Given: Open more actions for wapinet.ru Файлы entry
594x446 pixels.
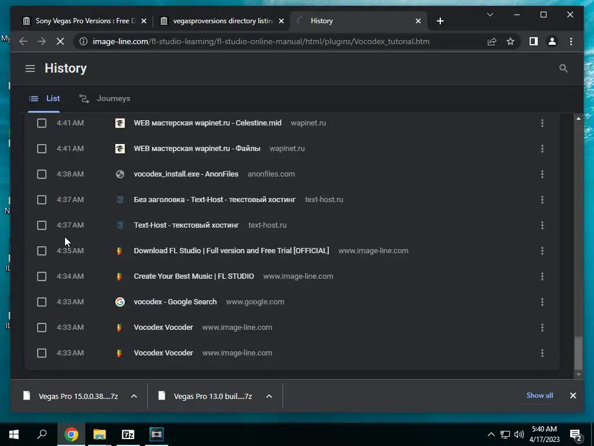Looking at the screenshot, I should (542, 149).
